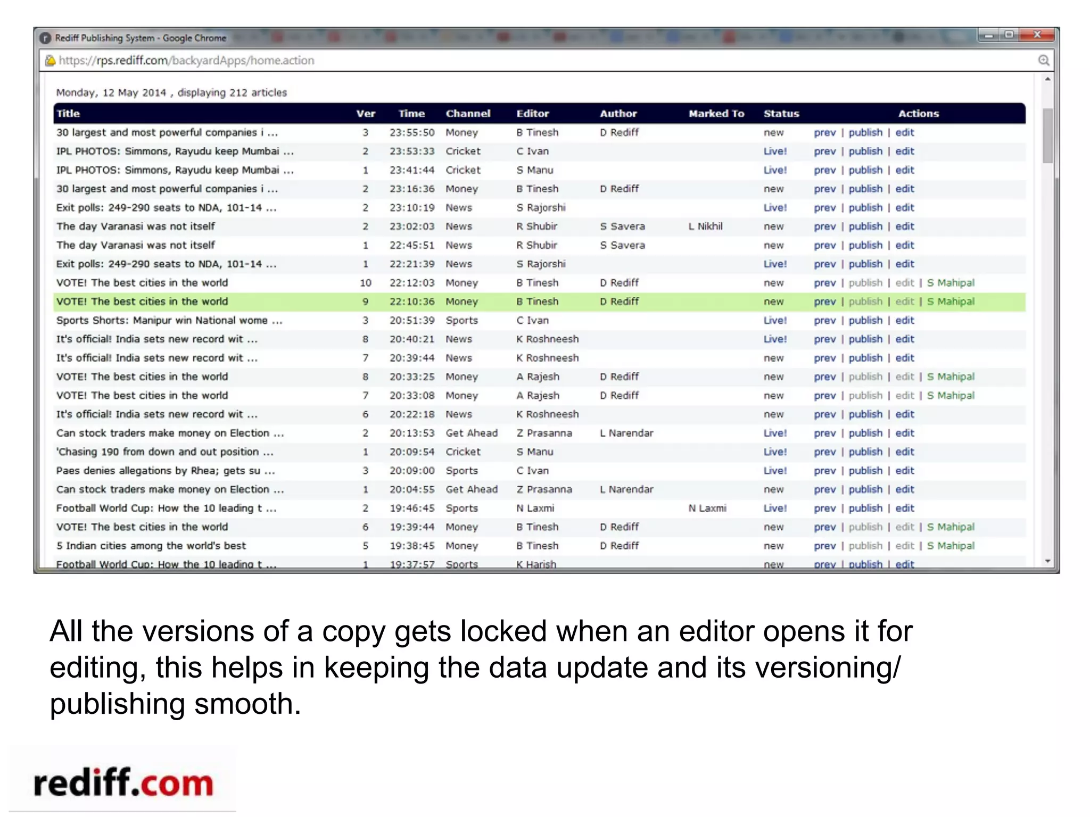Click S Mahipal in the 20:33:25 VOTE row
The width and height of the screenshot is (1090, 817).
click(x=951, y=377)
